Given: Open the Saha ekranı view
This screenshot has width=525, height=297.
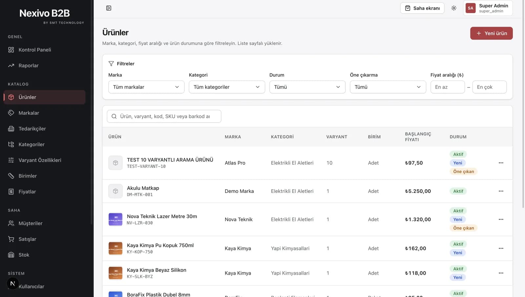Looking at the screenshot, I should 422,8.
